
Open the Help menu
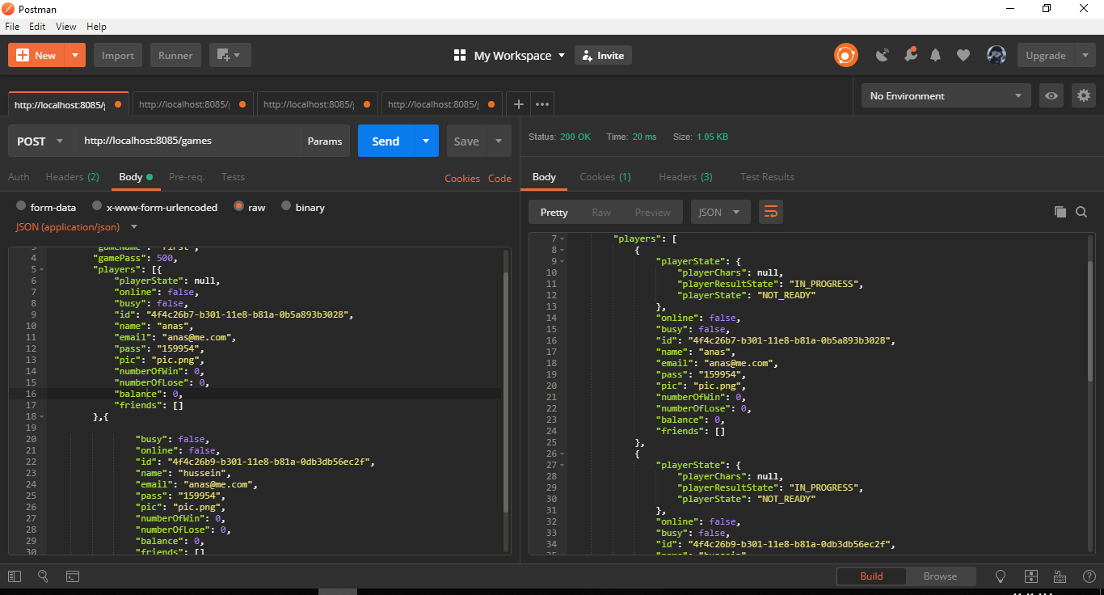click(96, 27)
